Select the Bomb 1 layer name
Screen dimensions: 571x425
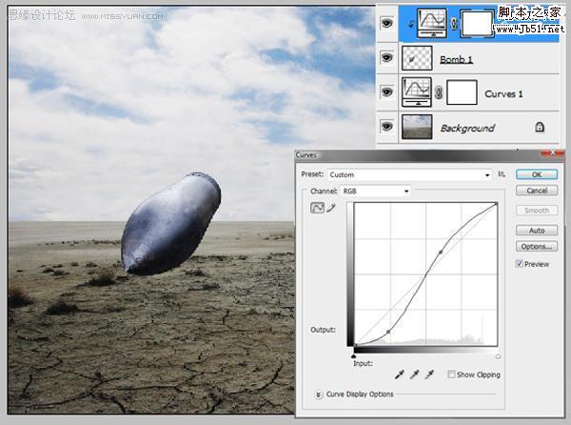(456, 59)
